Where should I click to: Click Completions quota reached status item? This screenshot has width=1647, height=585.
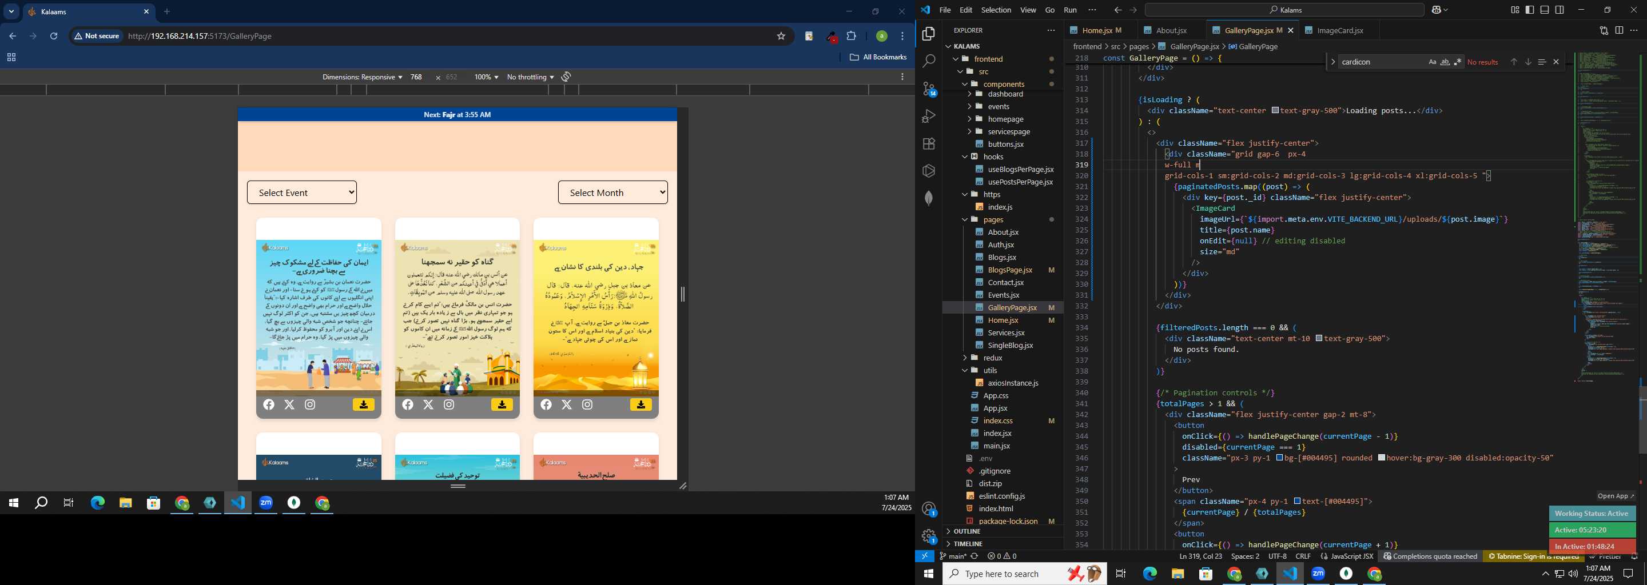(1430, 556)
